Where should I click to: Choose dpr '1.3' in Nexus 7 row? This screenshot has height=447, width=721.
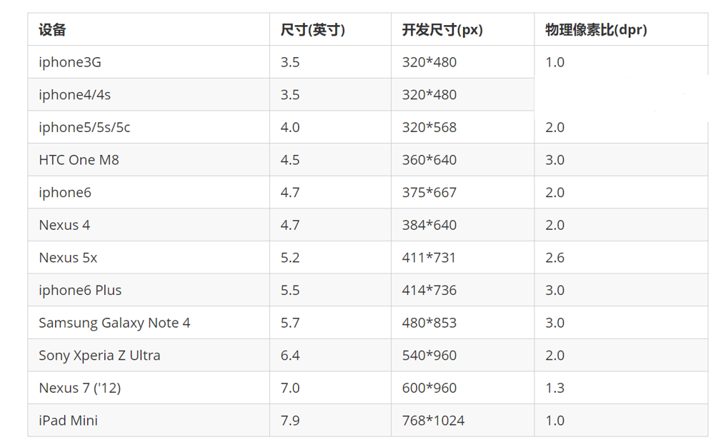click(555, 388)
